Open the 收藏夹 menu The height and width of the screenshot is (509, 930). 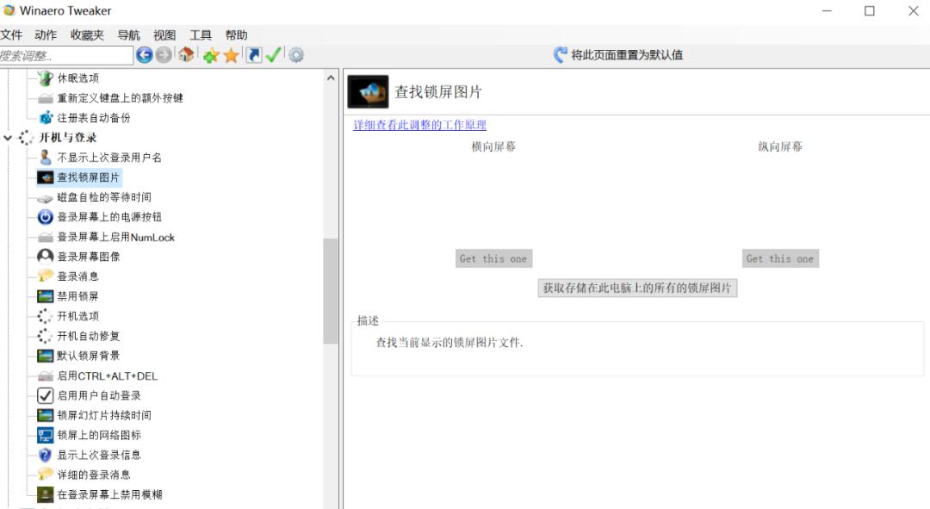point(85,34)
